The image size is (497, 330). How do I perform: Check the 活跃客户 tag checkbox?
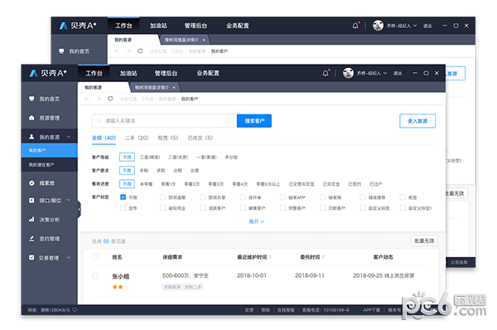pos(203,208)
